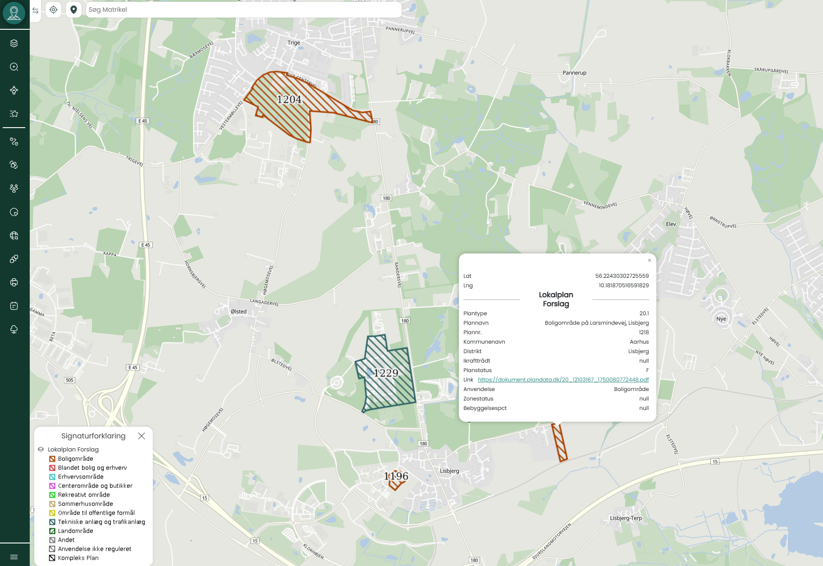
Task: Click the map pin marker button
Action: (73, 9)
